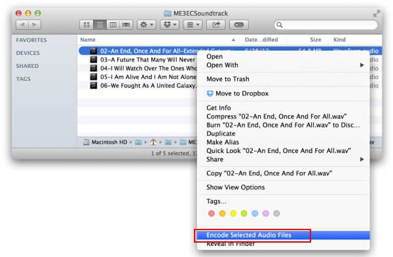This screenshot has height=257, width=393.
Task: Choose Quick Look for the wav file
Action: tap(284, 151)
